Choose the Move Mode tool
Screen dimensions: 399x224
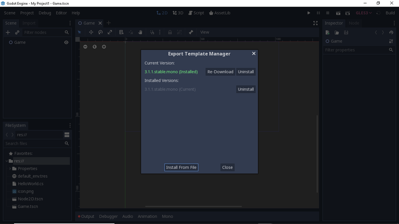(x=91, y=32)
